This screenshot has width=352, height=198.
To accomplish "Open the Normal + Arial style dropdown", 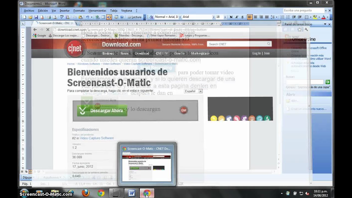I will pyautogui.click(x=180, y=17).
